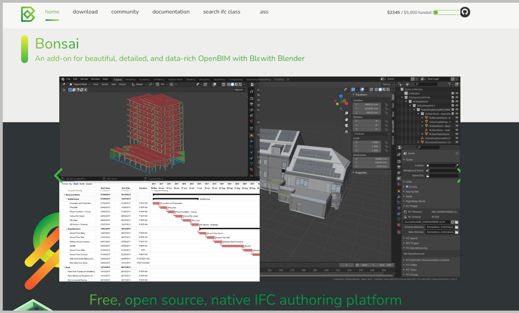Go to the download page
Viewport: 519px width, 313px height.
click(85, 12)
